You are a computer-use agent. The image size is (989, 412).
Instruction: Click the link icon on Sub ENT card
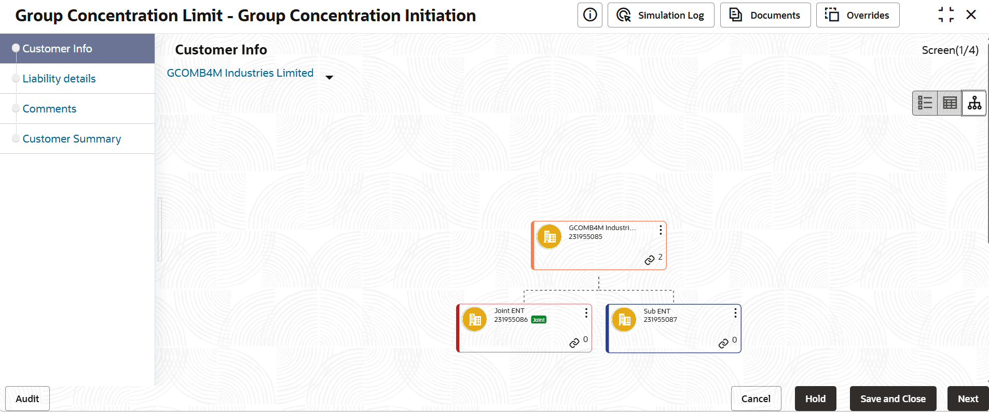click(723, 343)
